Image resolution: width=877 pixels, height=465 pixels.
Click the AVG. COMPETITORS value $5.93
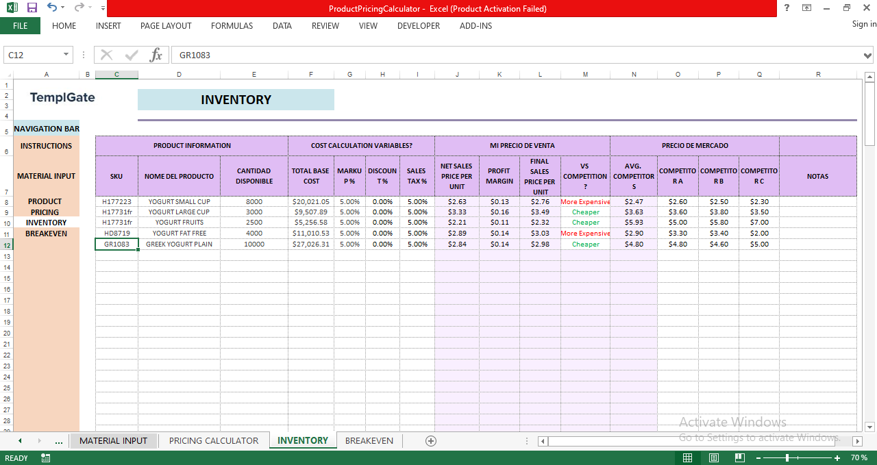[634, 223]
